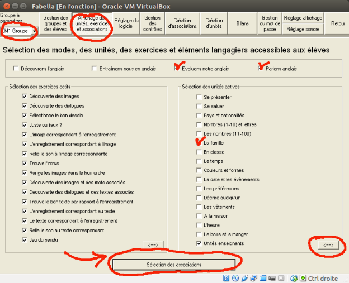Check La date et les évènements
349x283 pixels.
tap(199, 179)
